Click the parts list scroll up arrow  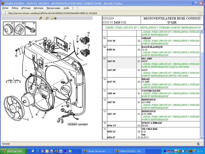click(202, 32)
